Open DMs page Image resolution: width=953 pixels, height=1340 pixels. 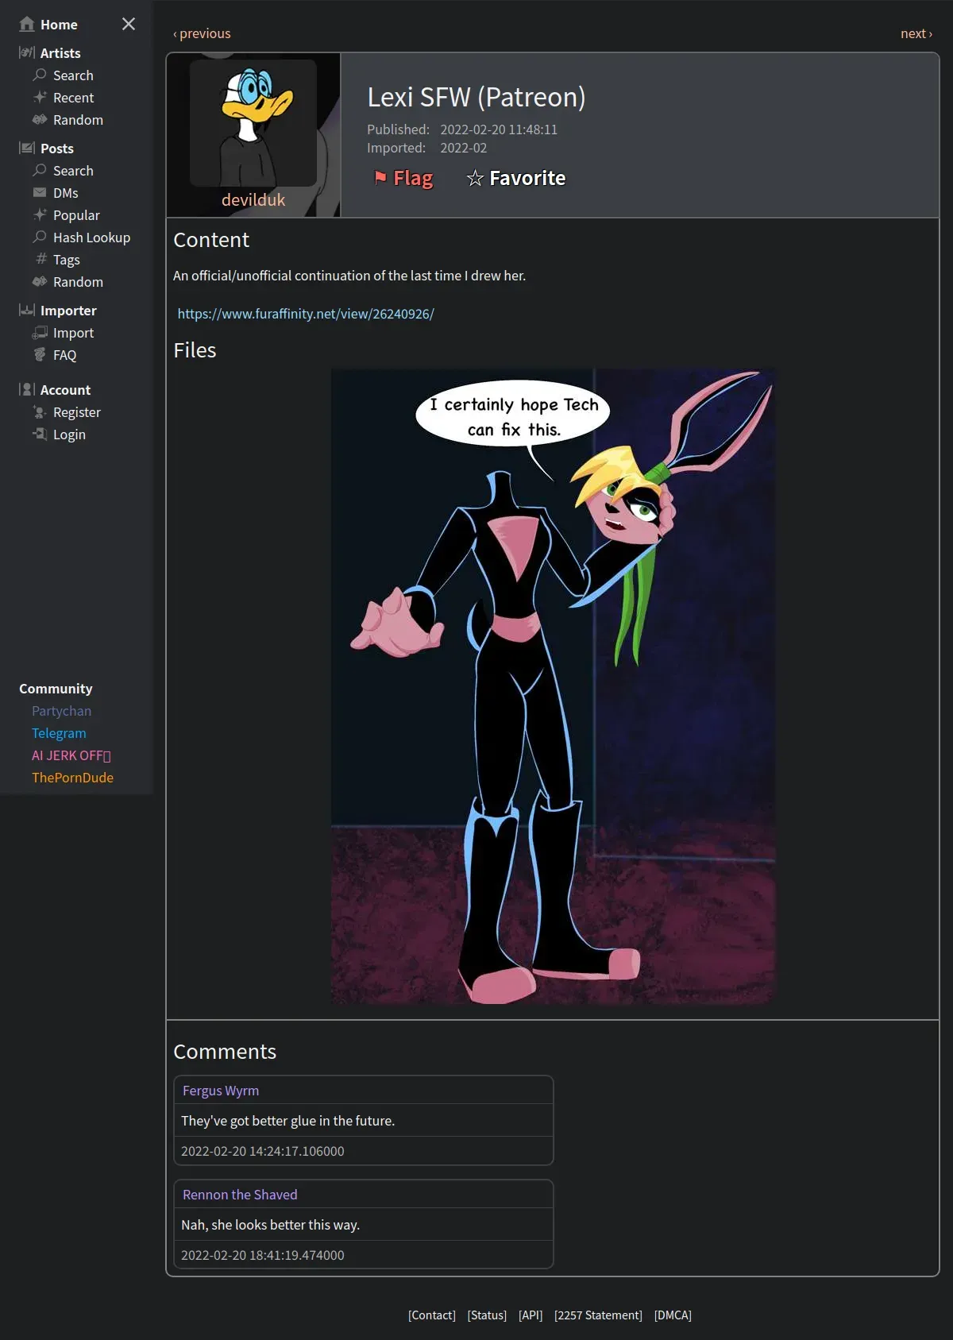66,193
